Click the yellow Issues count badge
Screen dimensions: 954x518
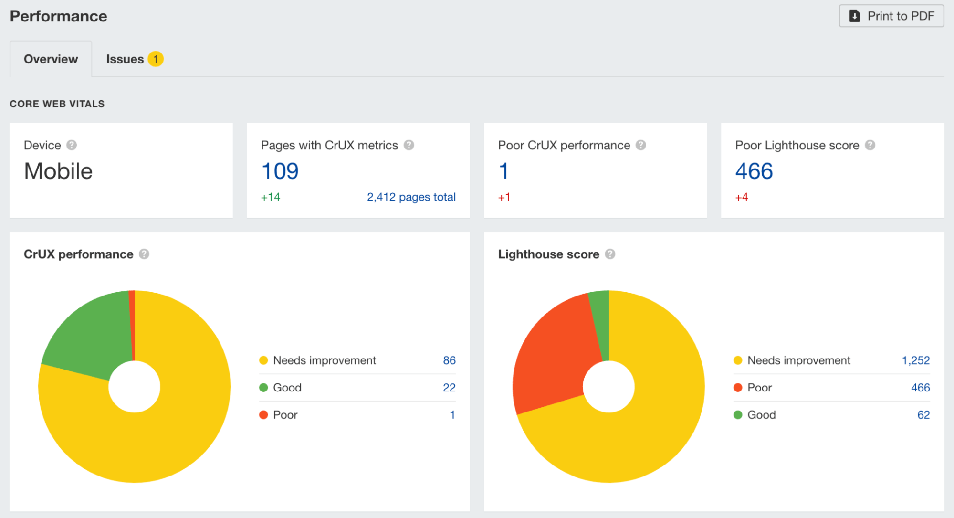pos(156,59)
